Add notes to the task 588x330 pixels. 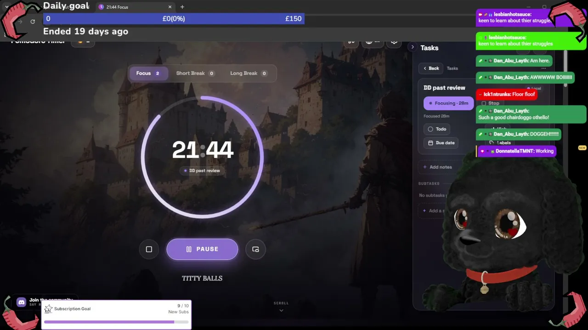(437, 167)
